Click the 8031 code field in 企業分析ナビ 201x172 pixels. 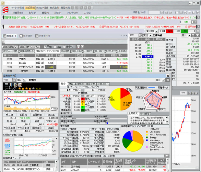[x=7, y=80]
